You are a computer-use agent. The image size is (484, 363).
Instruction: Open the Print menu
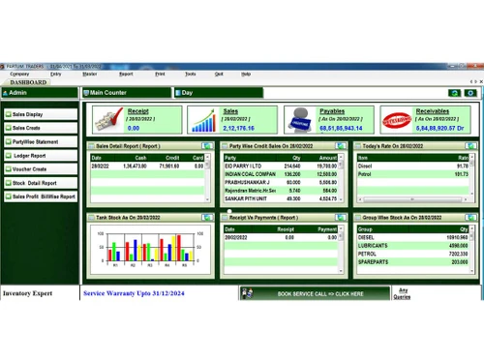click(x=160, y=74)
